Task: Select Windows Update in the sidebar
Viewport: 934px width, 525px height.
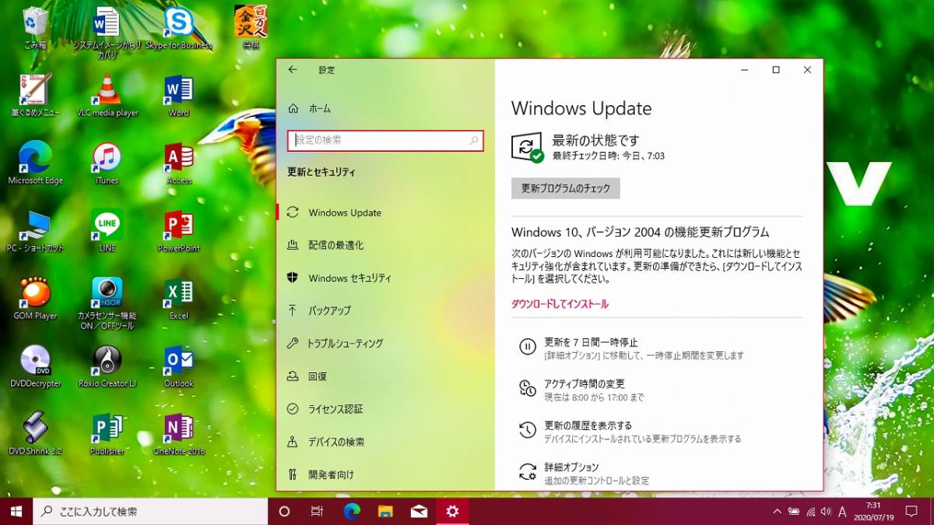Action: 386,213
